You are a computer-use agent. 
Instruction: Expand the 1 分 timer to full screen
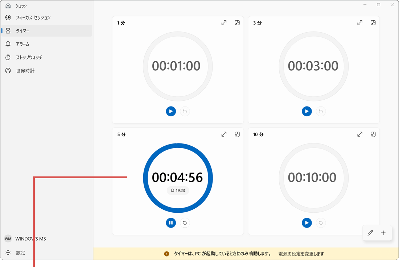pos(224,22)
